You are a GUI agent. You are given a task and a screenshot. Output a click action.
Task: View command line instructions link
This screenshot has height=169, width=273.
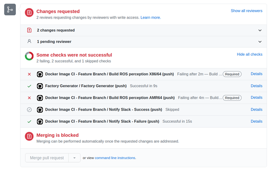point(115,158)
